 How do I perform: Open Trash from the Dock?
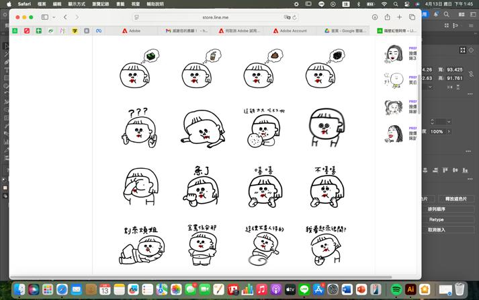[x=459, y=289]
